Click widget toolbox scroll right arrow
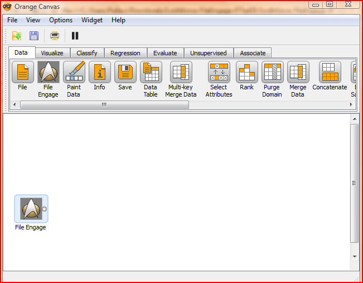363x283 pixels. coord(351,104)
